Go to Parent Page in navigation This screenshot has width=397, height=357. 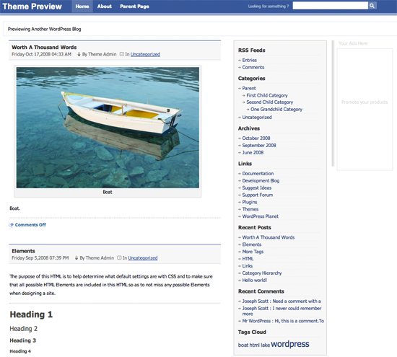[134, 6]
